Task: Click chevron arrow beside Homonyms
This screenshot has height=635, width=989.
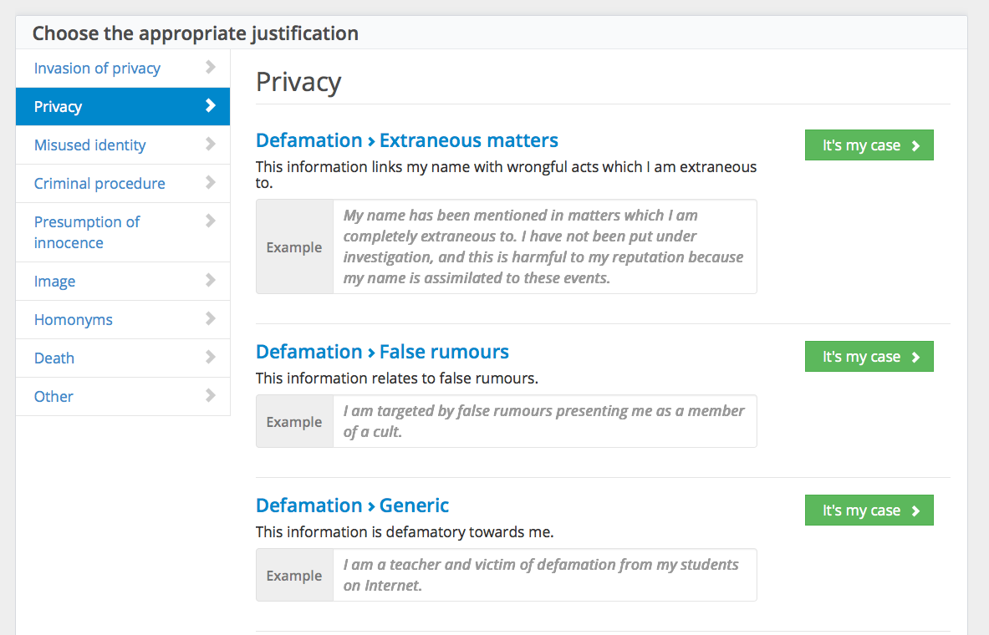Action: pyautogui.click(x=210, y=319)
